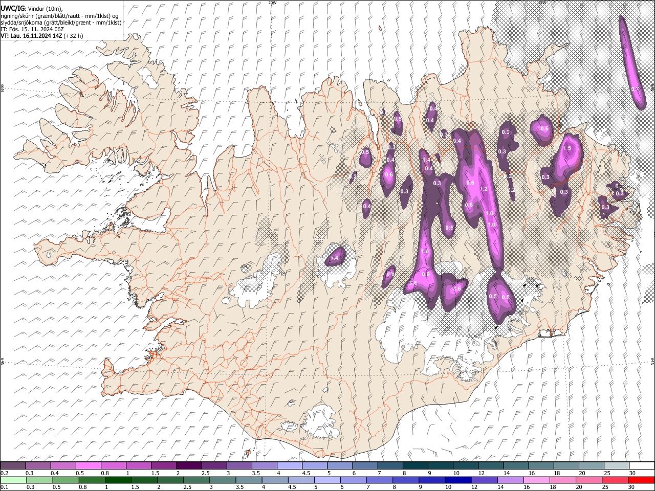Click the steel blue 6–7 snow legend swatch
This screenshot has width=655, height=491.
(x=364, y=466)
